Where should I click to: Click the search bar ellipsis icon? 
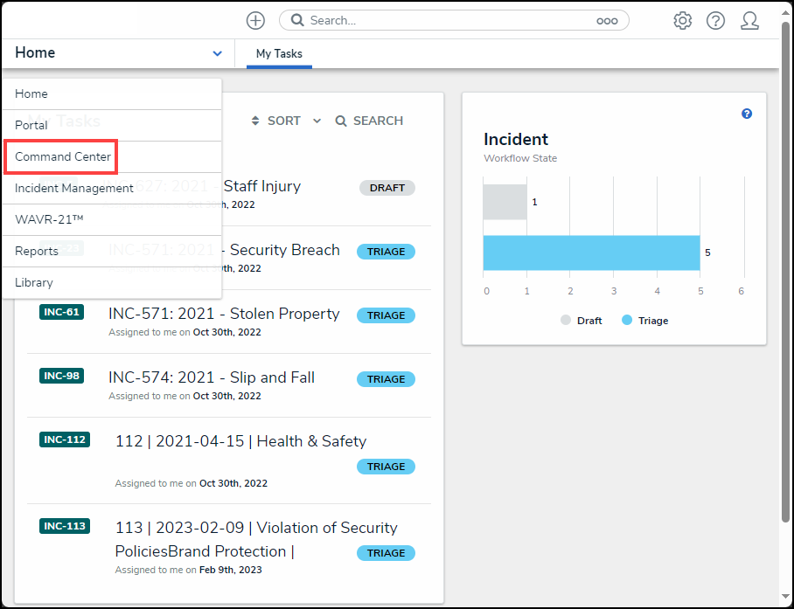click(607, 21)
